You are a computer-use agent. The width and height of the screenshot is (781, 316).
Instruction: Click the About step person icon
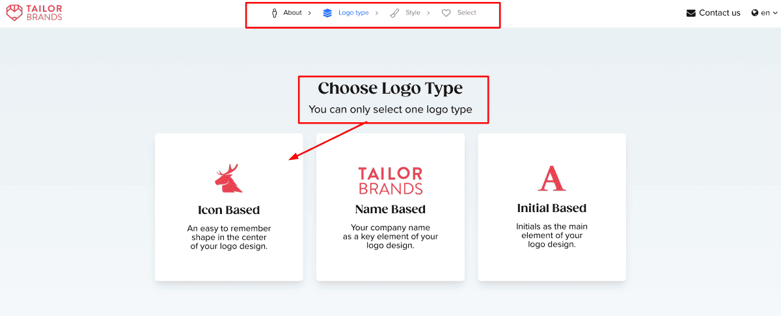point(275,13)
